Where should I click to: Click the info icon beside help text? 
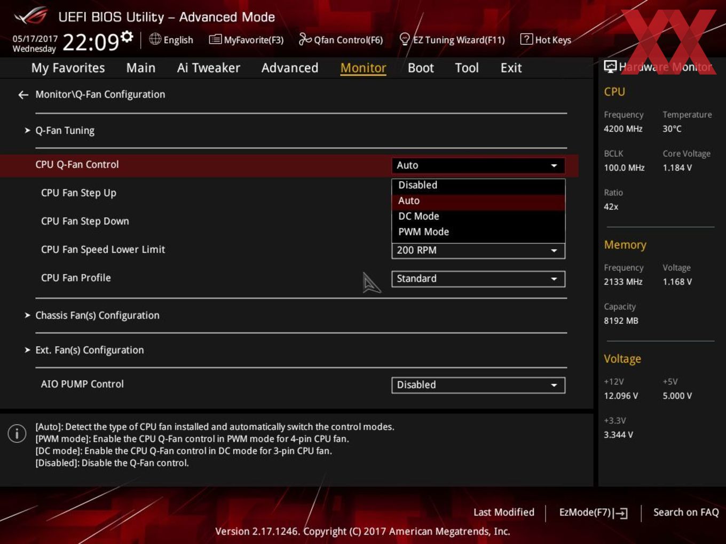tap(17, 434)
